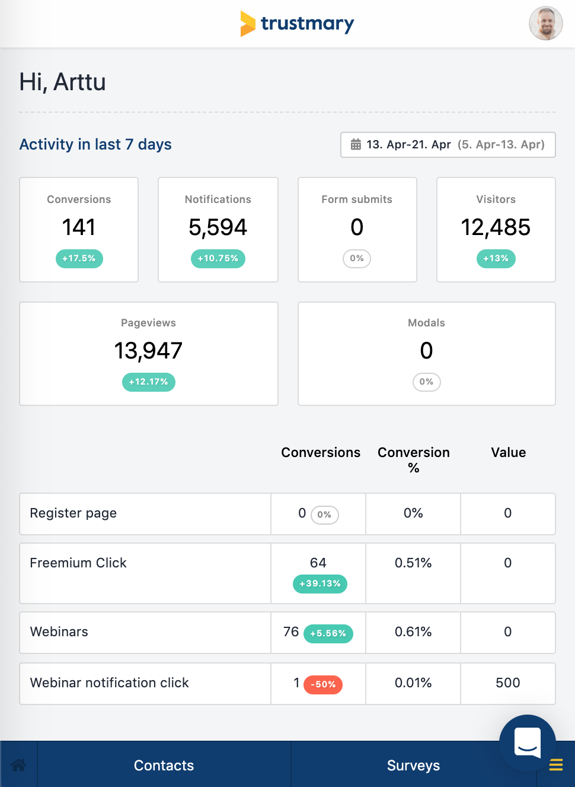Select the Form submits card
Screen dimensions: 575x787
[357, 229]
